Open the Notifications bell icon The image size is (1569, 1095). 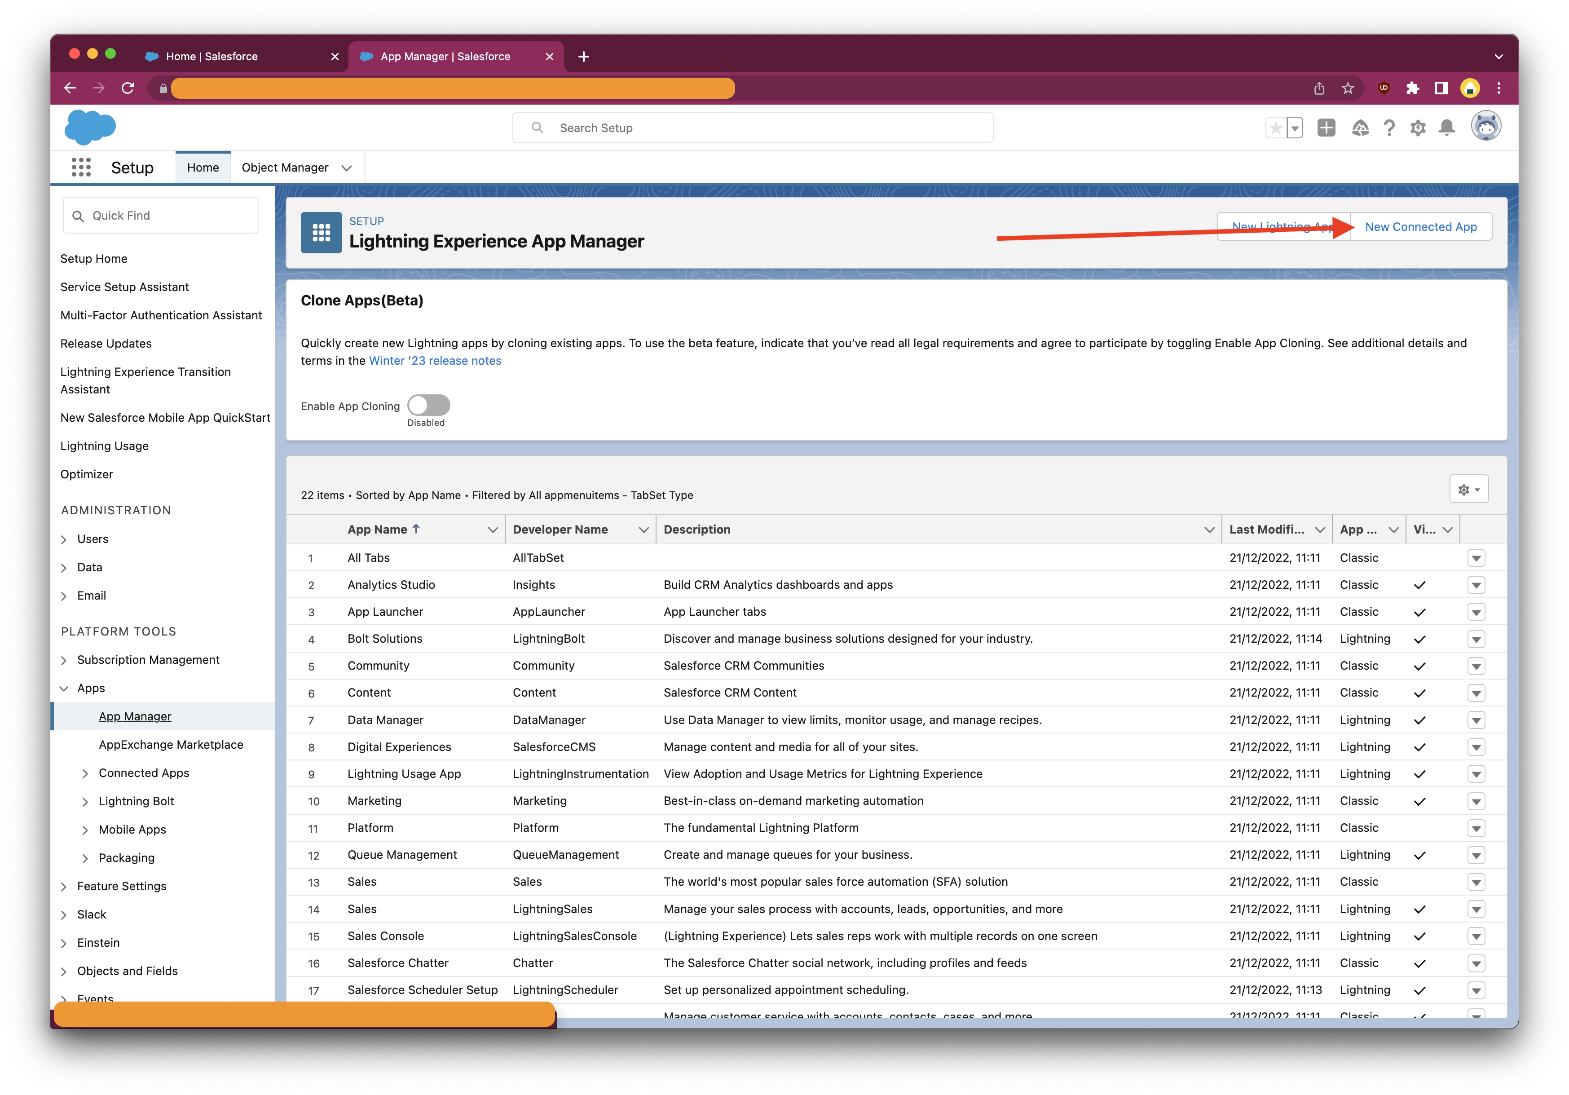point(1447,128)
